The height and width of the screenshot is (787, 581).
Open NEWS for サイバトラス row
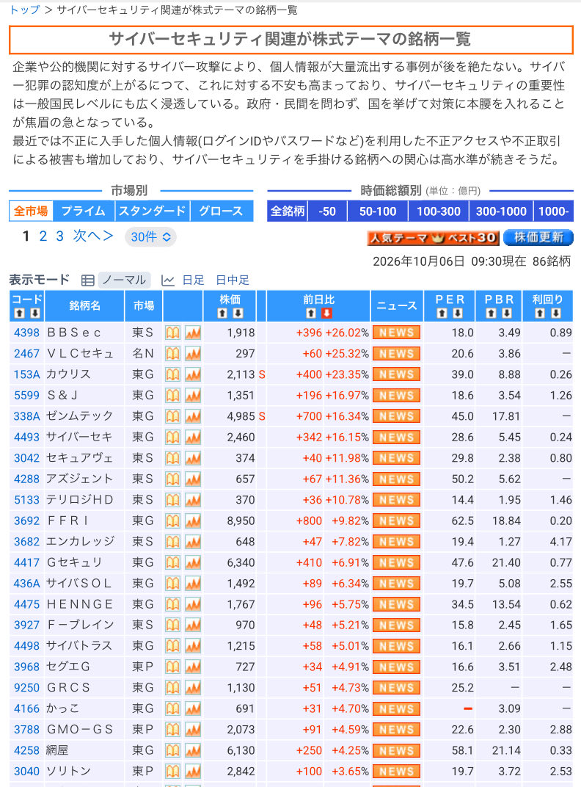pos(396,646)
